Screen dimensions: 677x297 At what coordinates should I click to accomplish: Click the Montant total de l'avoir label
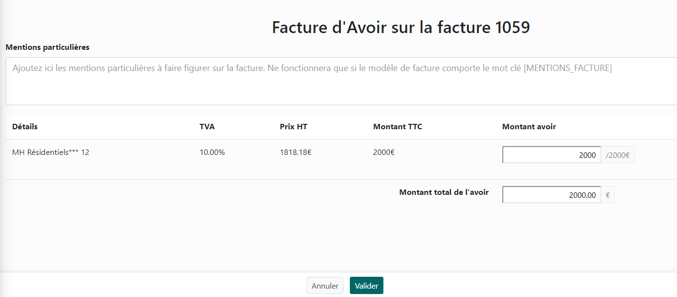pyautogui.click(x=444, y=192)
